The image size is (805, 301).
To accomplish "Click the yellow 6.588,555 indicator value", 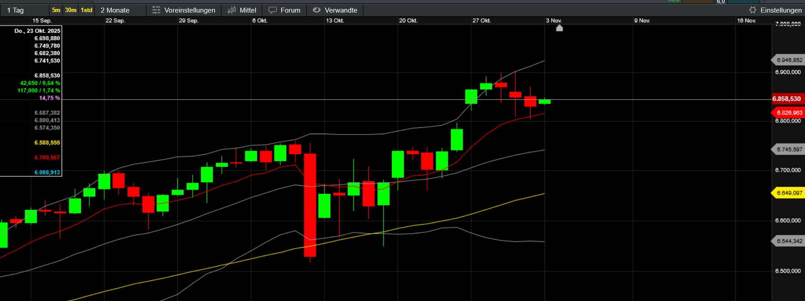I will (x=47, y=142).
